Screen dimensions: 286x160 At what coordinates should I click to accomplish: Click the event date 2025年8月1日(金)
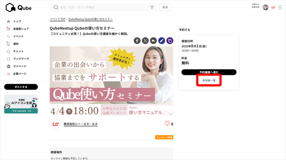click(x=194, y=46)
